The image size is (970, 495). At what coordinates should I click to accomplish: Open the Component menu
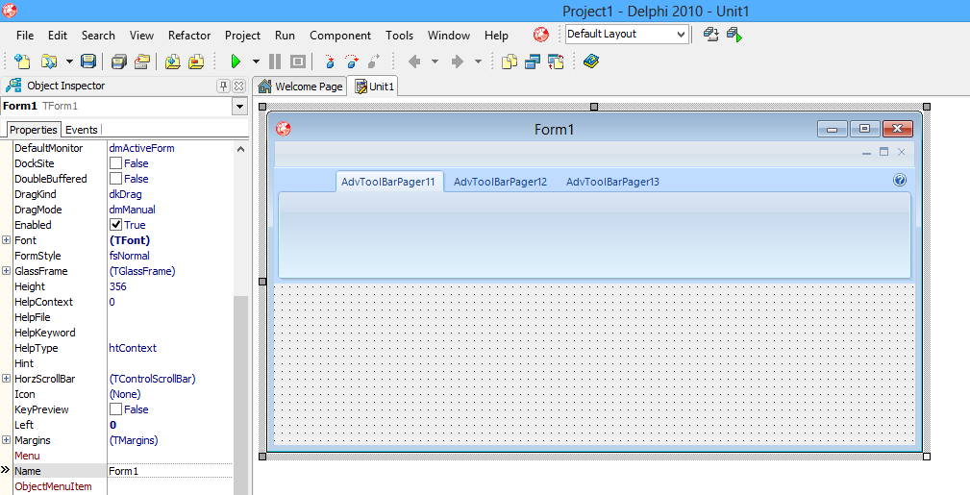pos(340,36)
